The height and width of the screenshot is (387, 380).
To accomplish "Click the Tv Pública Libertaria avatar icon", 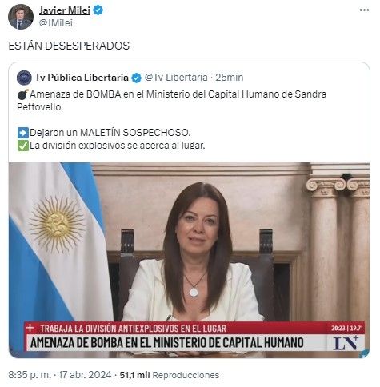I will pyautogui.click(x=24, y=78).
